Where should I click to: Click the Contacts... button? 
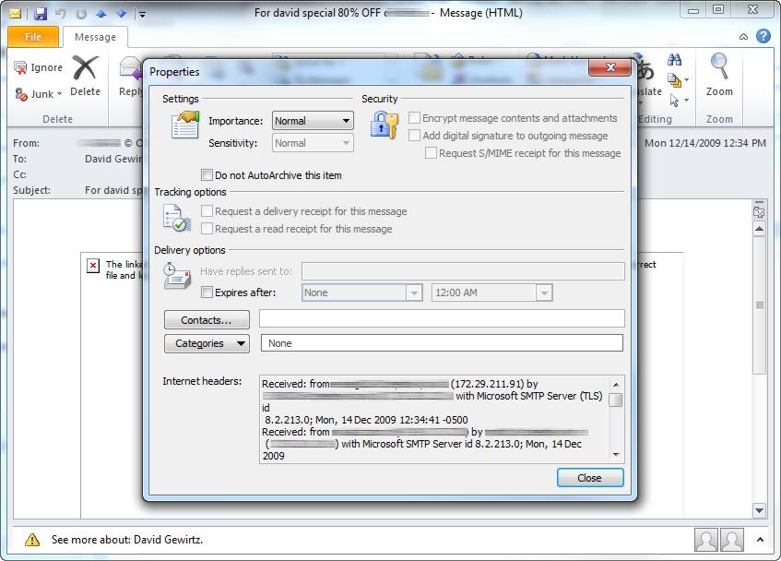click(207, 320)
